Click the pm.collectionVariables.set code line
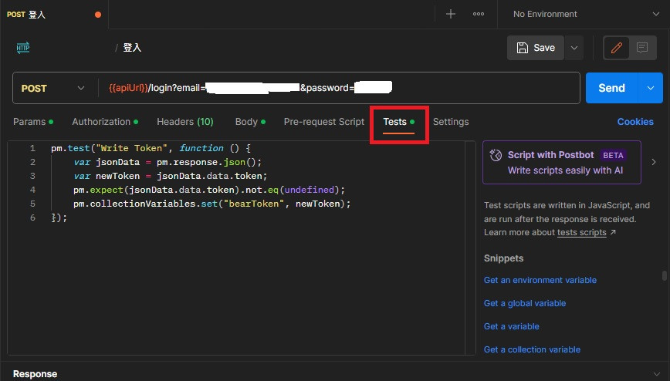 [x=211, y=204]
